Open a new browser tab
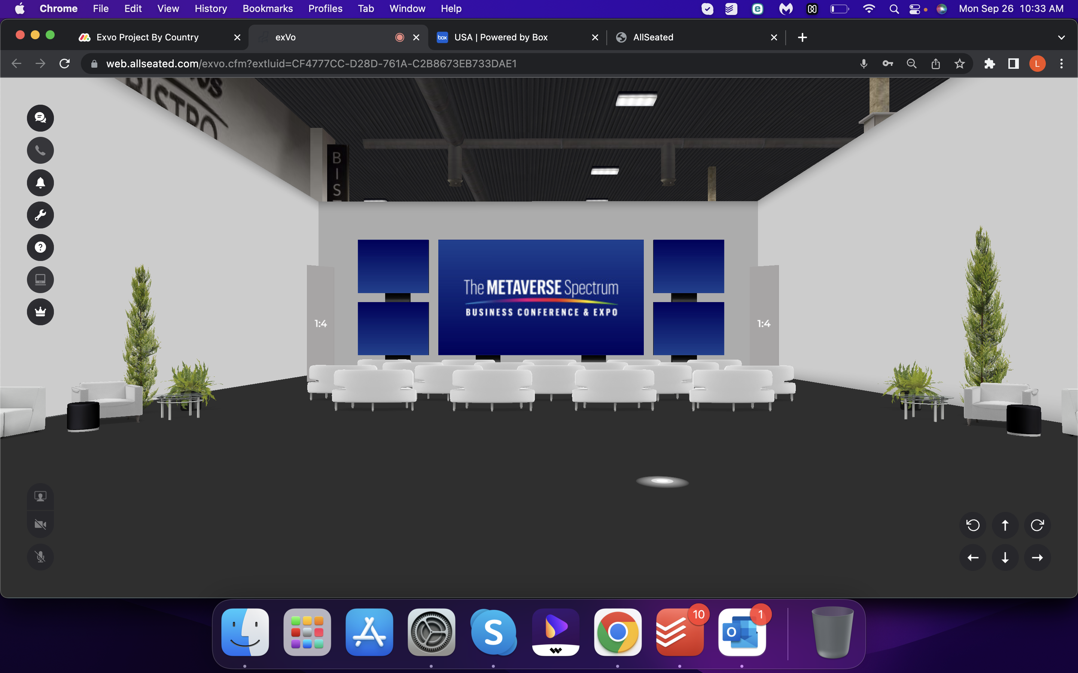 point(802,37)
